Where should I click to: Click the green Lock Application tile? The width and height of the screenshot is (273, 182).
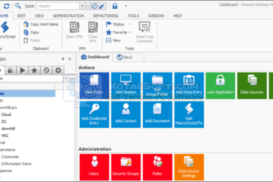click(x=220, y=86)
